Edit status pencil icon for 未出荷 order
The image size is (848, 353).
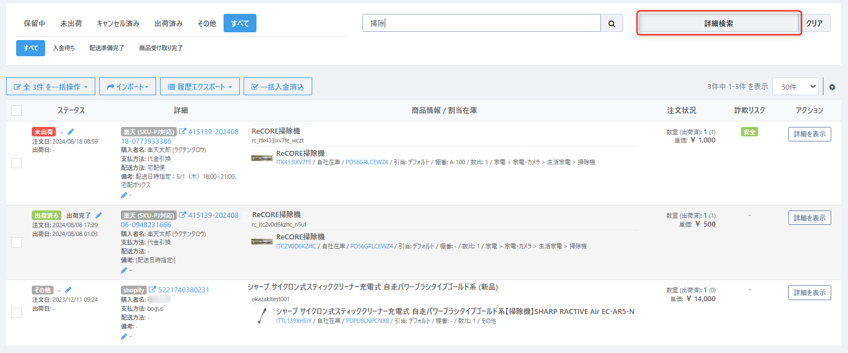pyautogui.click(x=71, y=133)
